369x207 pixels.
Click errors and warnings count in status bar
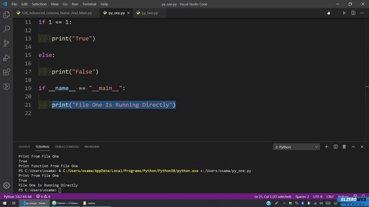point(43,197)
